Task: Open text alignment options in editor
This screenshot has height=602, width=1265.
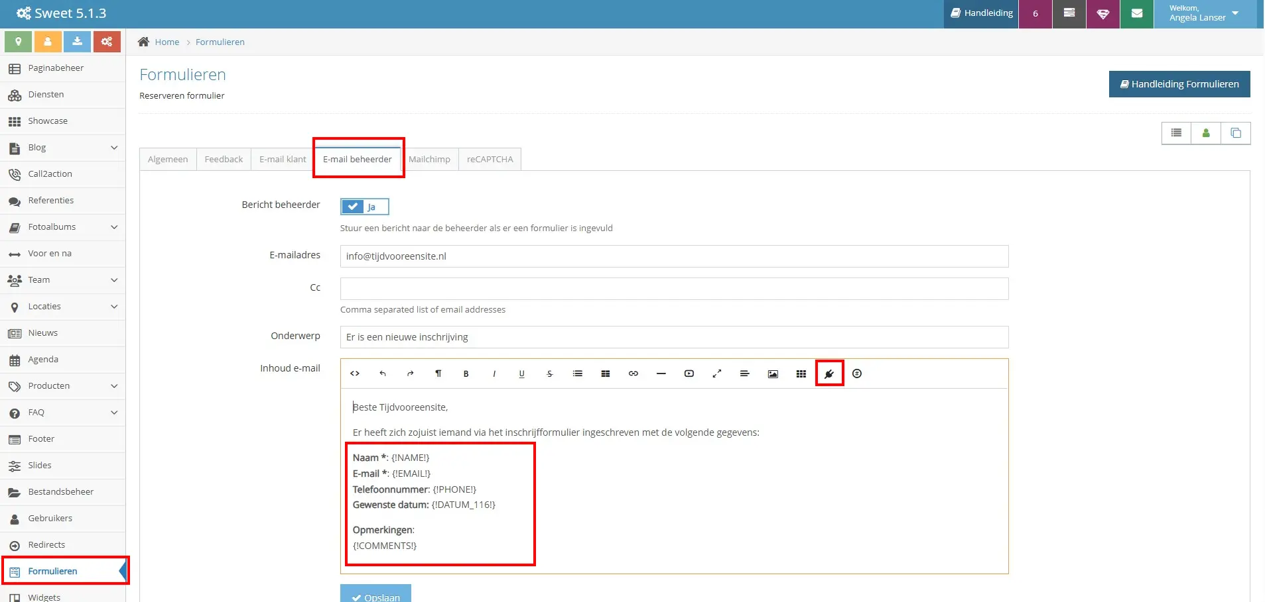Action: tap(745, 374)
